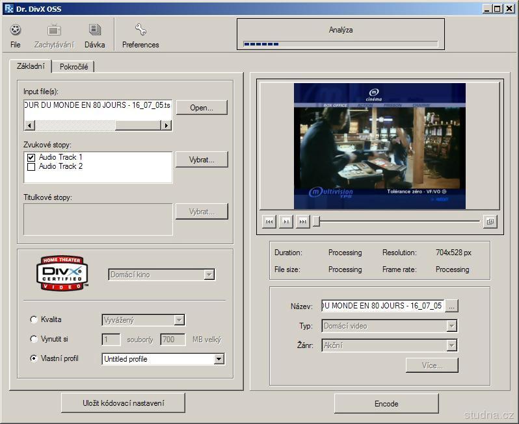Choose the Vynutit si radio button
Viewport: 519px width, 424px height.
point(34,339)
